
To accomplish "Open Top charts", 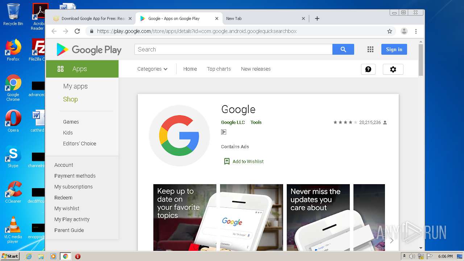I will click(219, 69).
